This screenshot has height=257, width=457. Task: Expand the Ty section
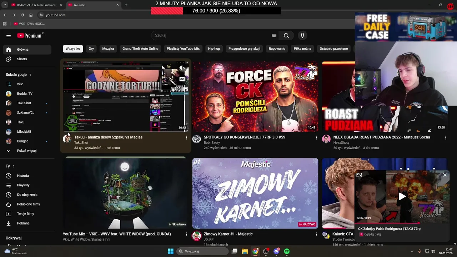(10, 166)
